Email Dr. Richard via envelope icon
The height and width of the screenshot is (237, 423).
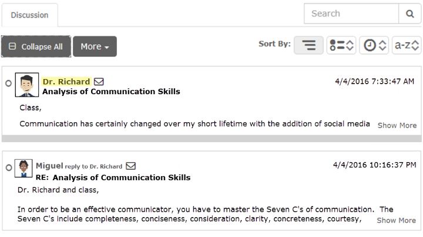pos(99,81)
